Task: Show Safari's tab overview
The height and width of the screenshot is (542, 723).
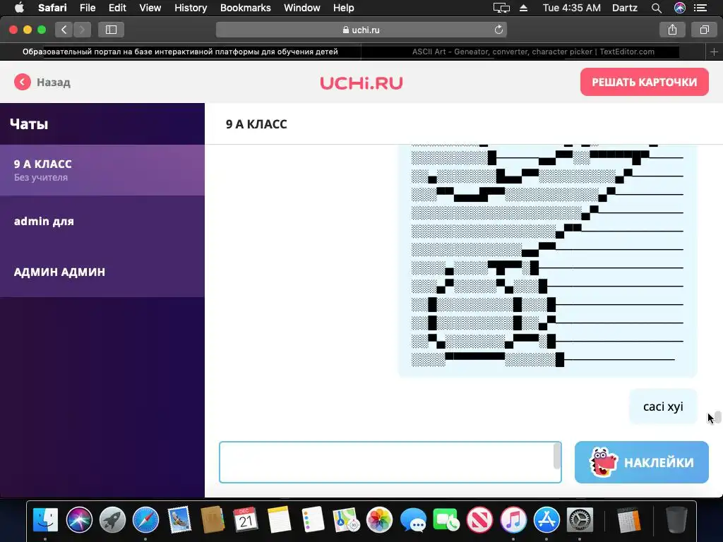Action: tap(704, 30)
